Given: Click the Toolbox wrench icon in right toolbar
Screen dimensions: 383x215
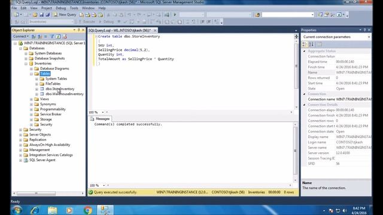Looking at the screenshot, I should pos(333,15).
